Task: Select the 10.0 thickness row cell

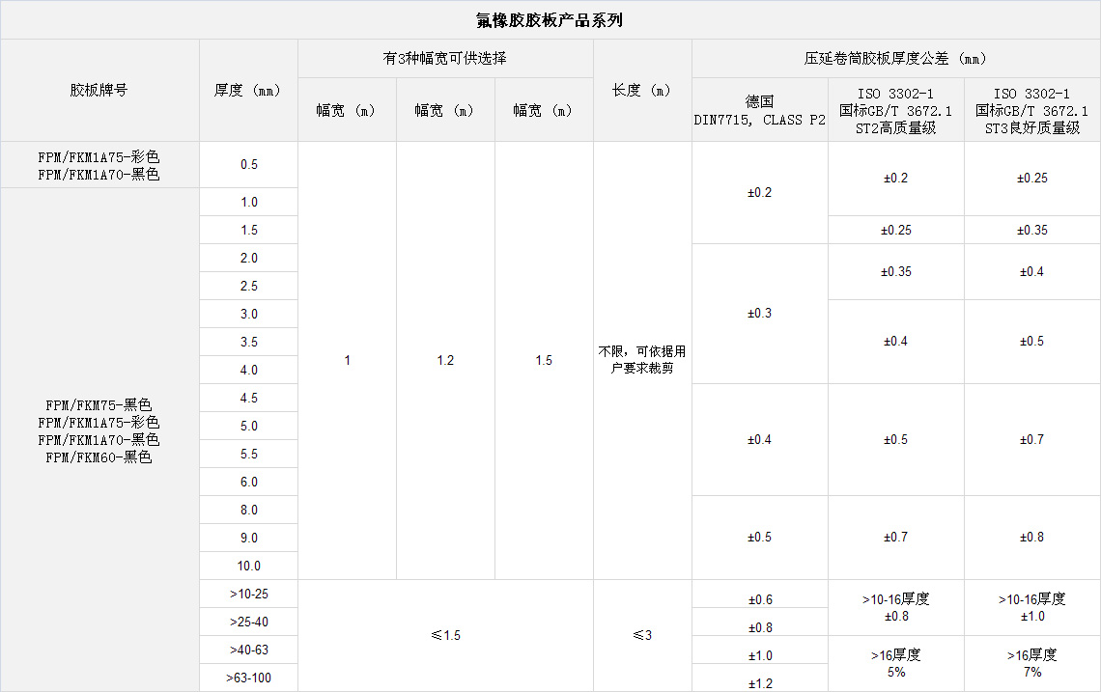Action: [x=248, y=566]
